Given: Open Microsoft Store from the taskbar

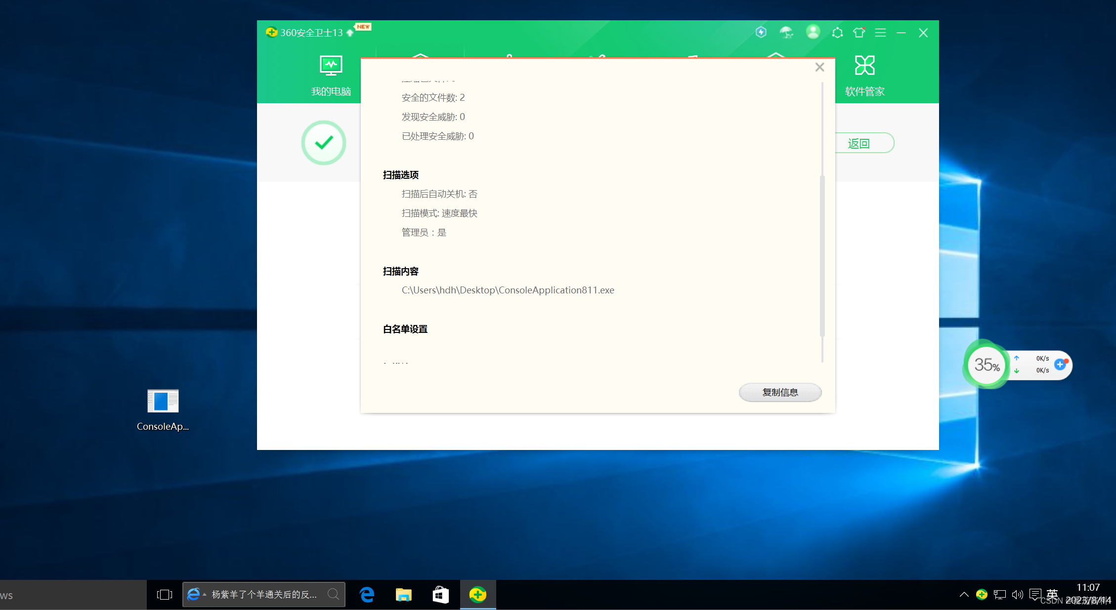Looking at the screenshot, I should click(x=440, y=595).
